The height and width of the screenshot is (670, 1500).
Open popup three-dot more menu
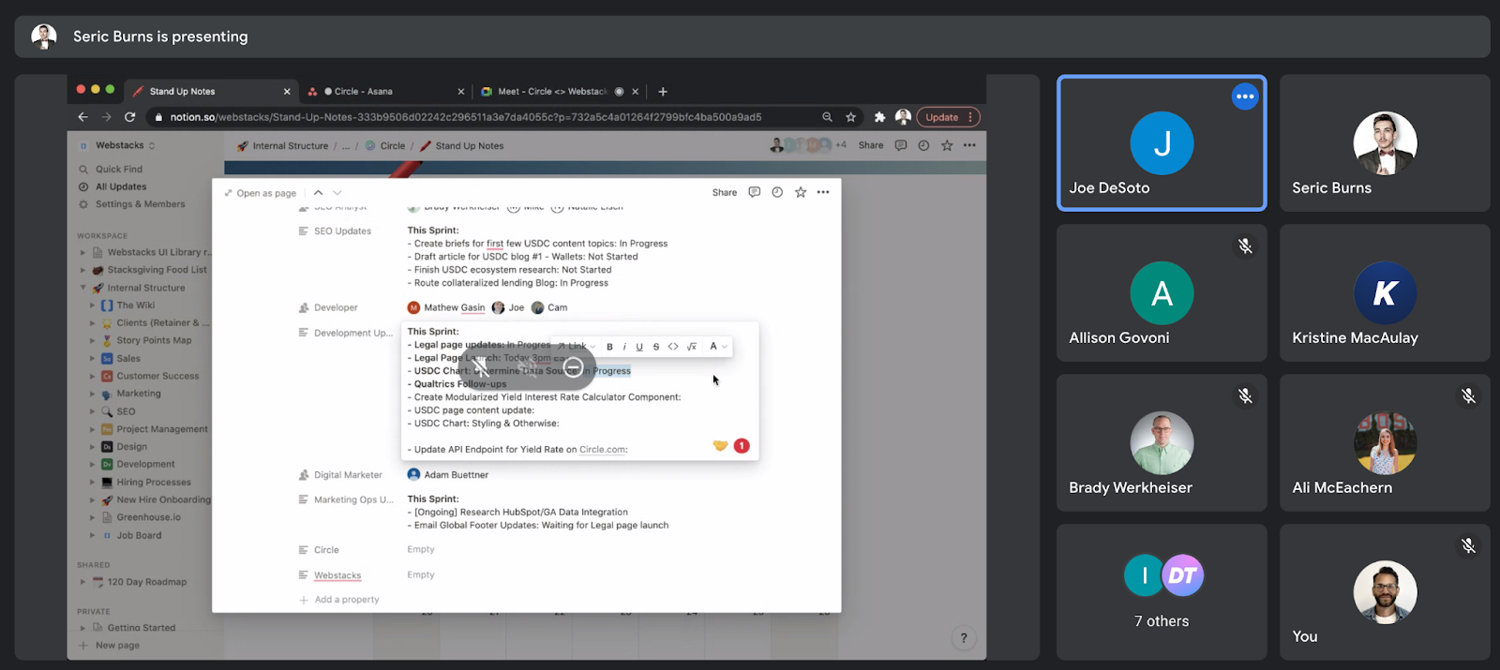[823, 192]
